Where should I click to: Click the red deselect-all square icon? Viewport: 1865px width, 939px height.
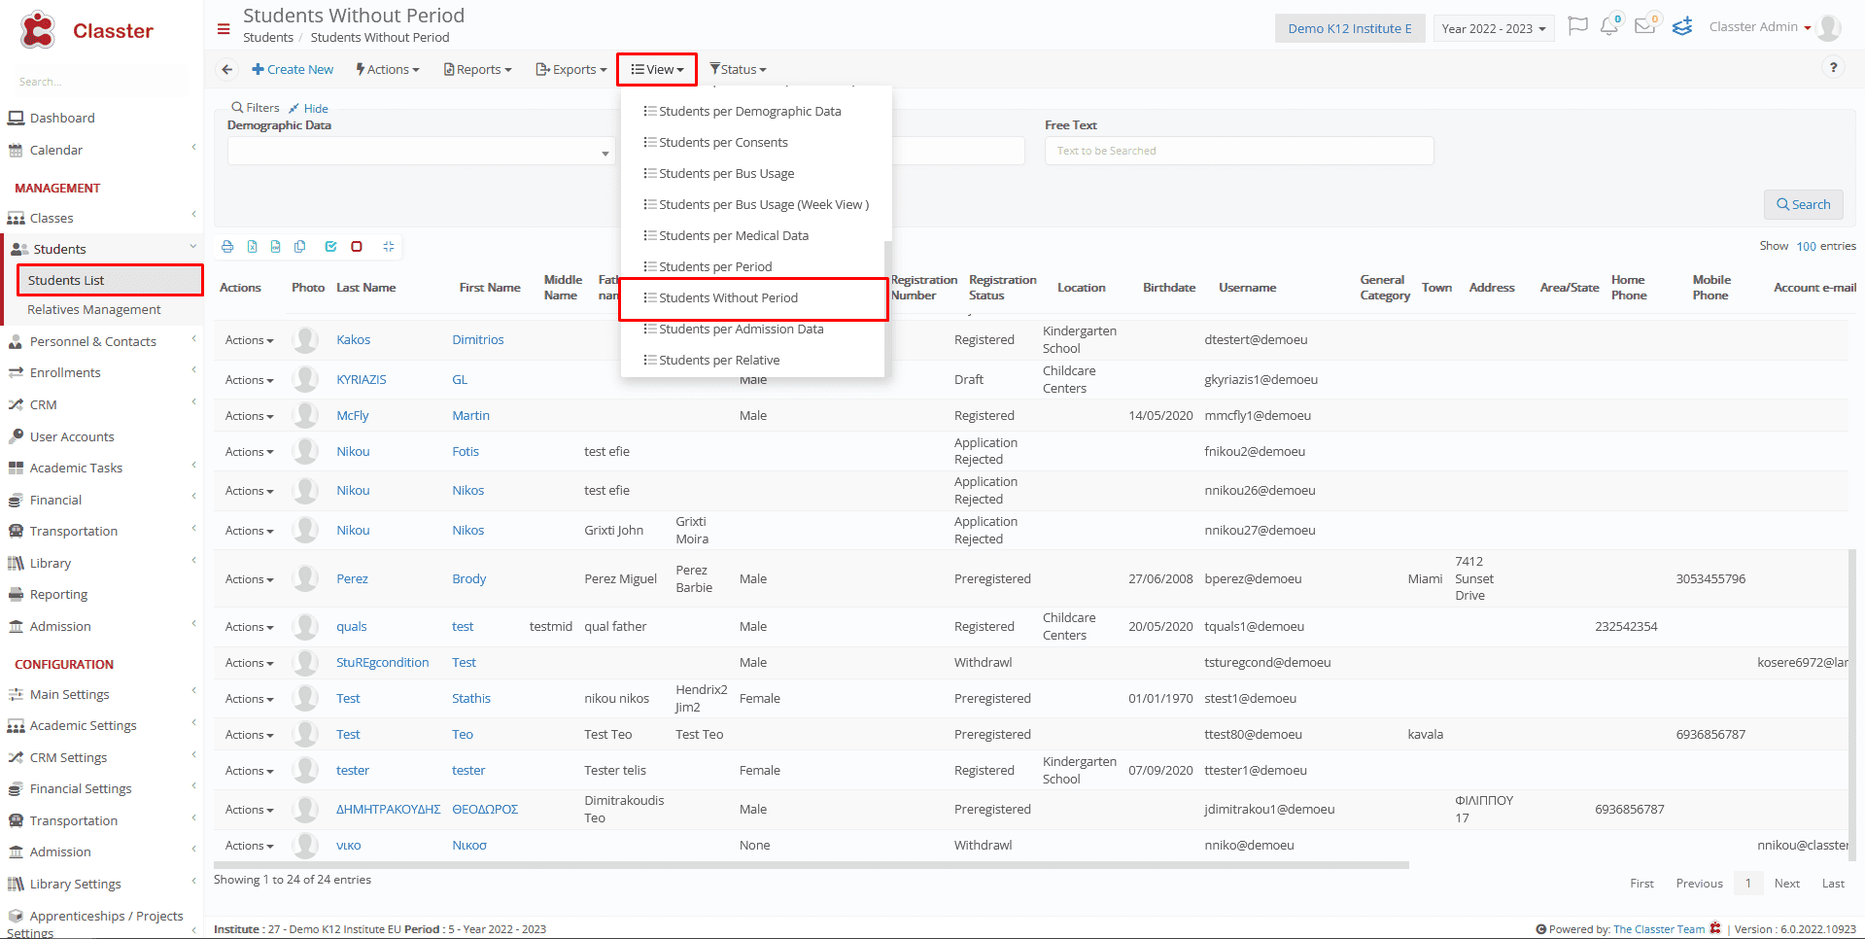pos(357,247)
